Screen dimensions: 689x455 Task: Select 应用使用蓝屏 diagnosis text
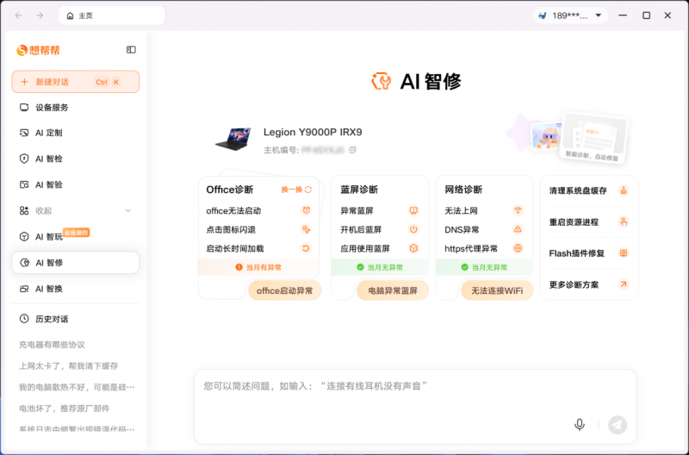[364, 248]
